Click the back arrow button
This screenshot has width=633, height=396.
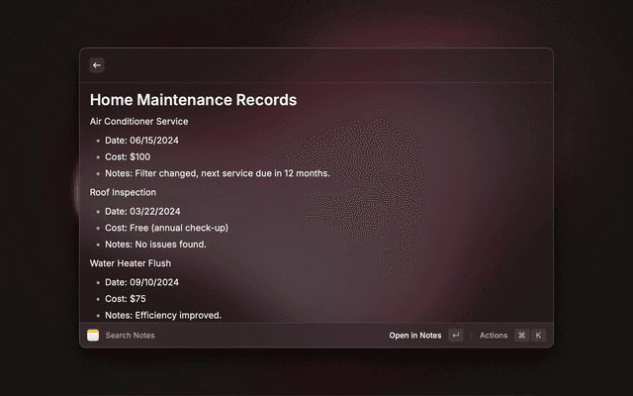[x=97, y=65]
